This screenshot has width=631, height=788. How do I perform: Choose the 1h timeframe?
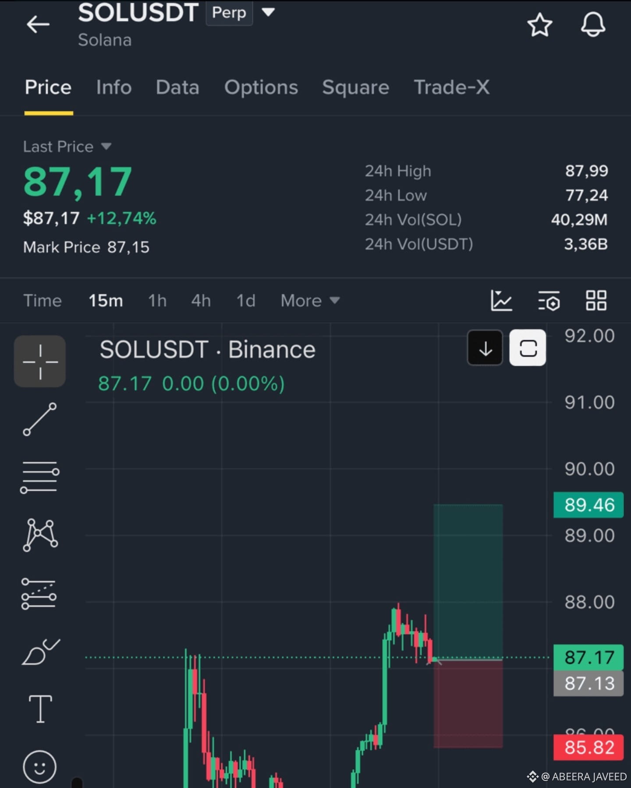coord(157,301)
